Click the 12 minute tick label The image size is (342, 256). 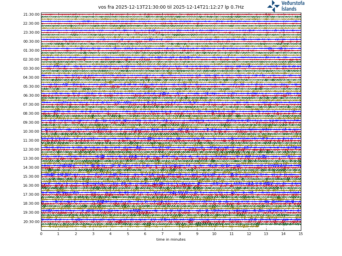[x=249, y=234]
